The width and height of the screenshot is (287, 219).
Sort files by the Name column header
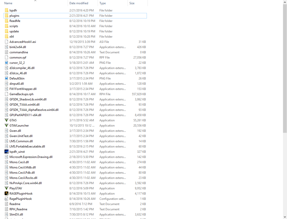click(8, 3)
